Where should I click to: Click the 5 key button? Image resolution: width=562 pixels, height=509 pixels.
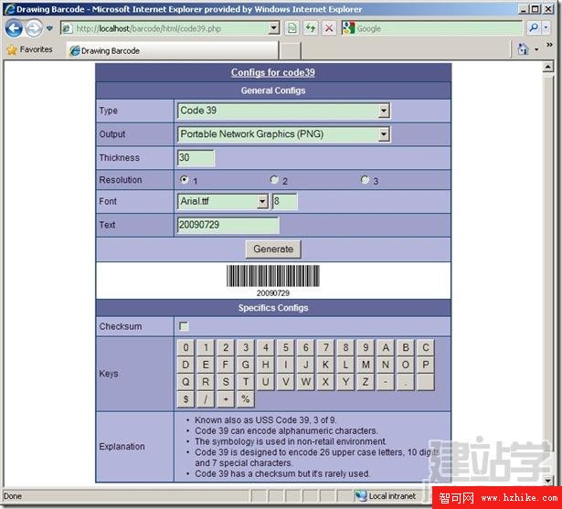(286, 347)
